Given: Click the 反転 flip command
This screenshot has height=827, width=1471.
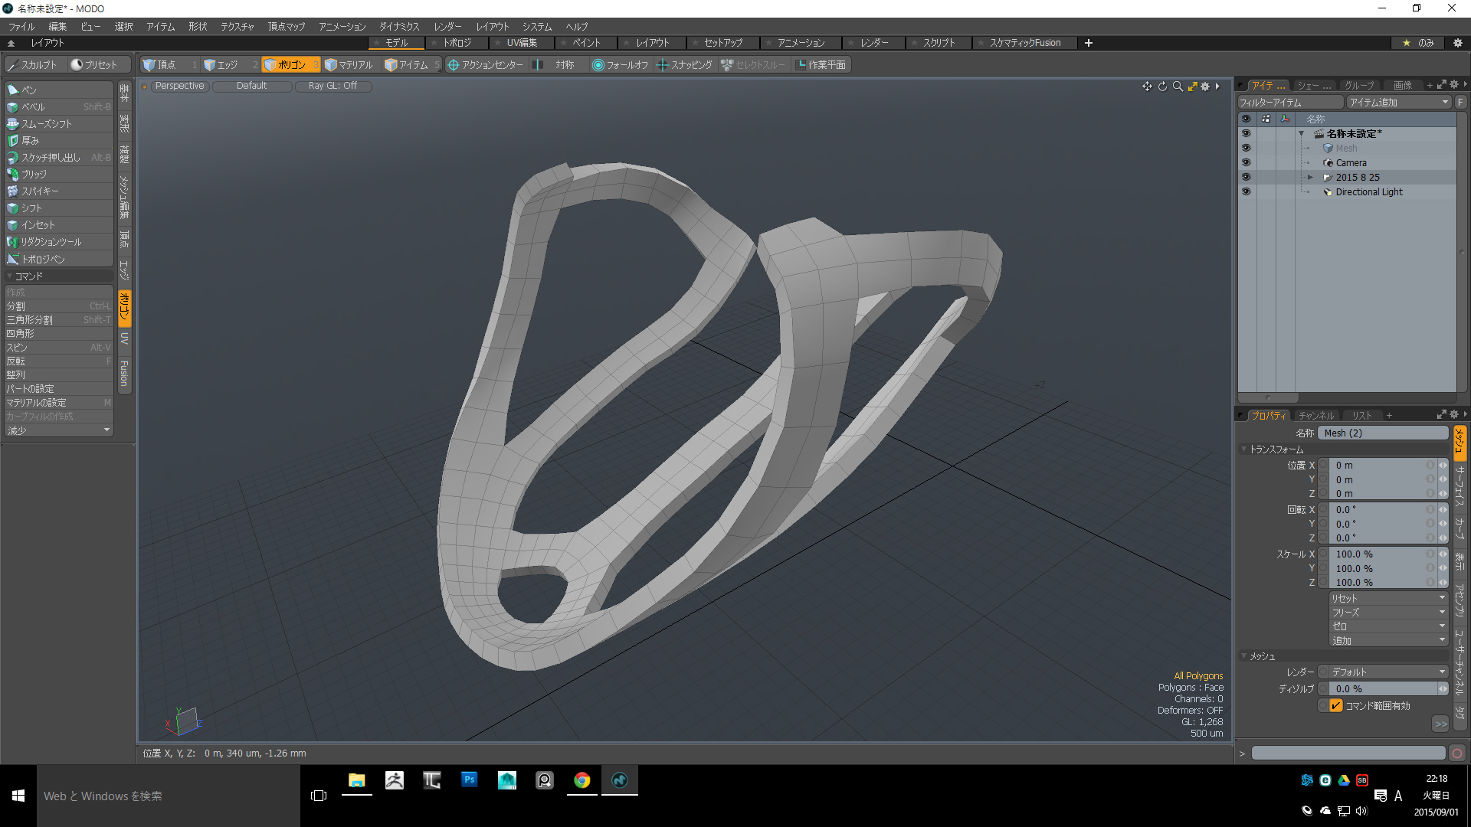Looking at the screenshot, I should click(59, 361).
